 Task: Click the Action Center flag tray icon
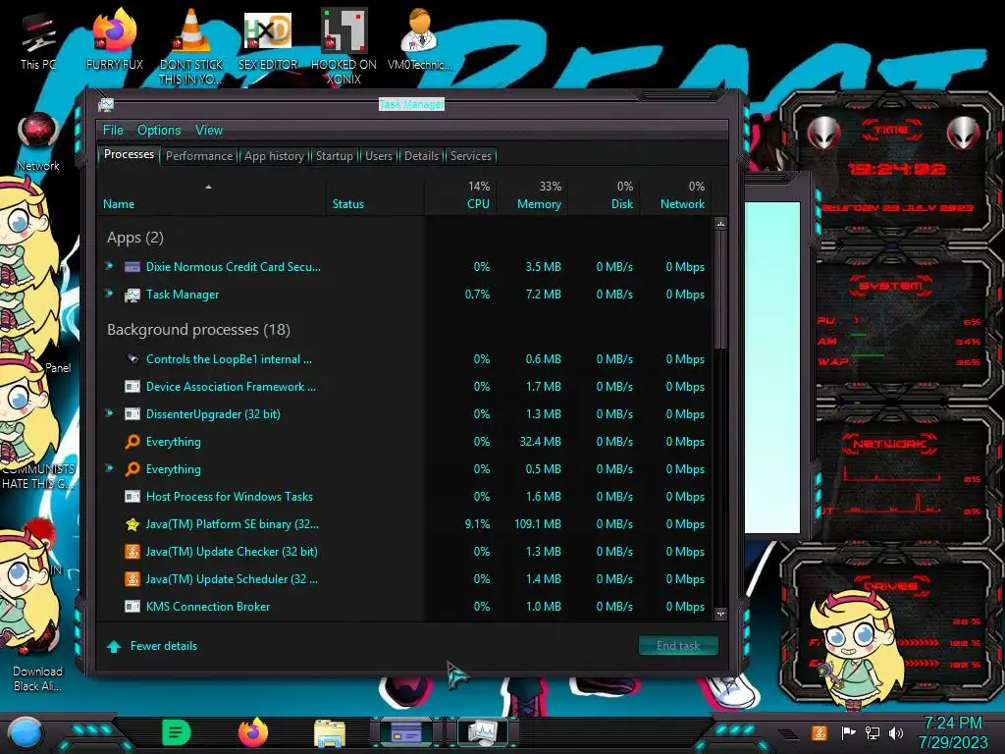[848, 732]
